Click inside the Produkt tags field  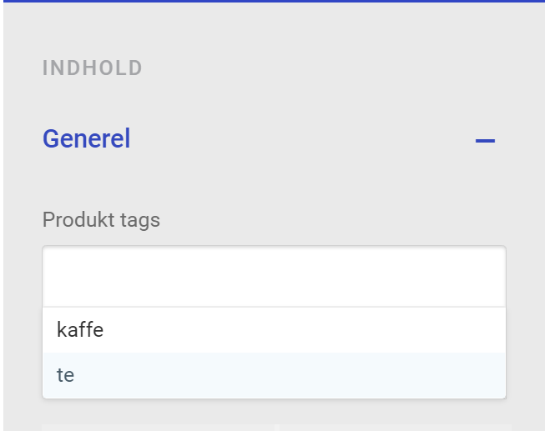[274, 276]
